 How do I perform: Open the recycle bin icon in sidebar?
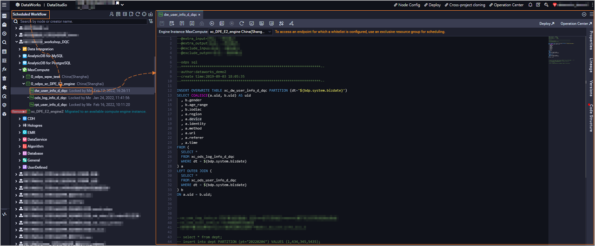click(x=4, y=78)
